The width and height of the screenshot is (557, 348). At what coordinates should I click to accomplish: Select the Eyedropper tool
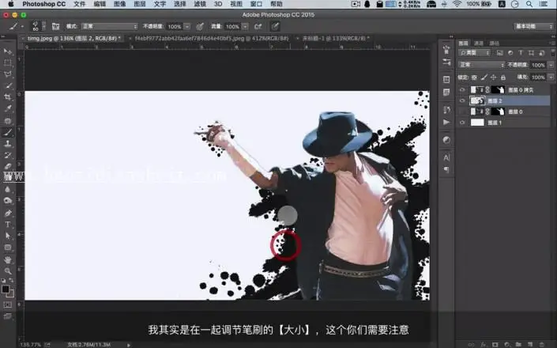[x=7, y=109]
